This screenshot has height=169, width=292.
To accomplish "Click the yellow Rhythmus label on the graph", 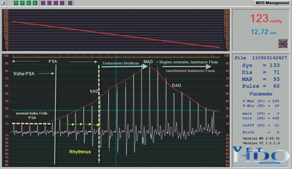I will coord(80,151).
